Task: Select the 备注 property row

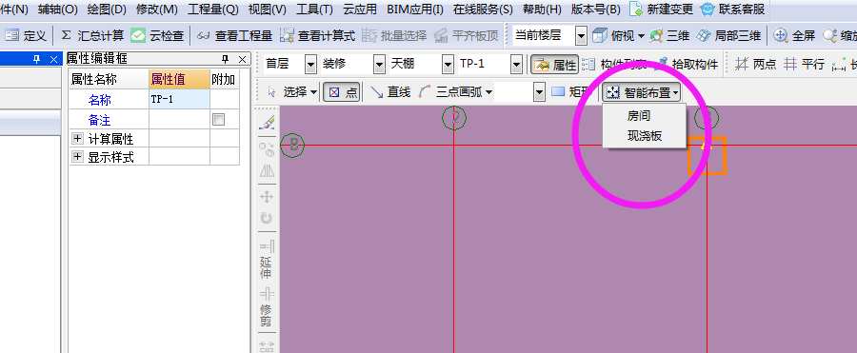Action: tap(154, 119)
